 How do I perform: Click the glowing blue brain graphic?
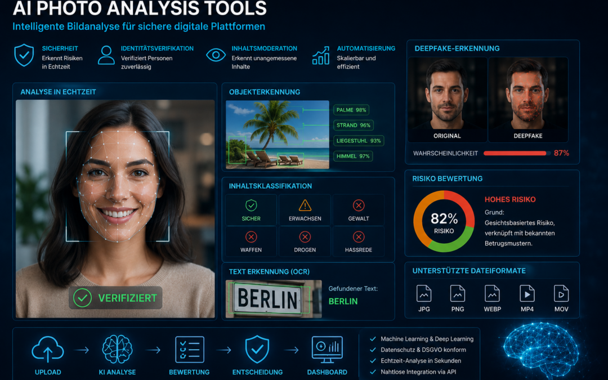point(542,351)
